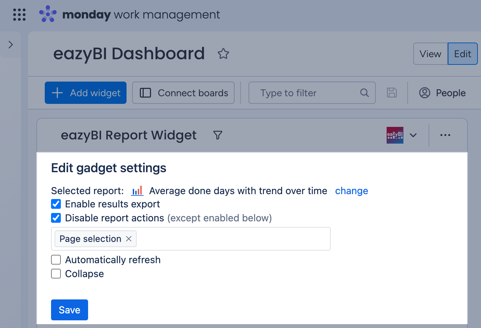Switch to View mode
The width and height of the screenshot is (481, 328).
(431, 54)
